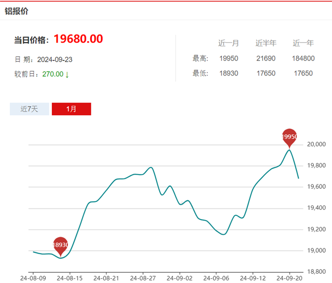
Task: Click the 184800 highest value
Action: (x=303, y=59)
